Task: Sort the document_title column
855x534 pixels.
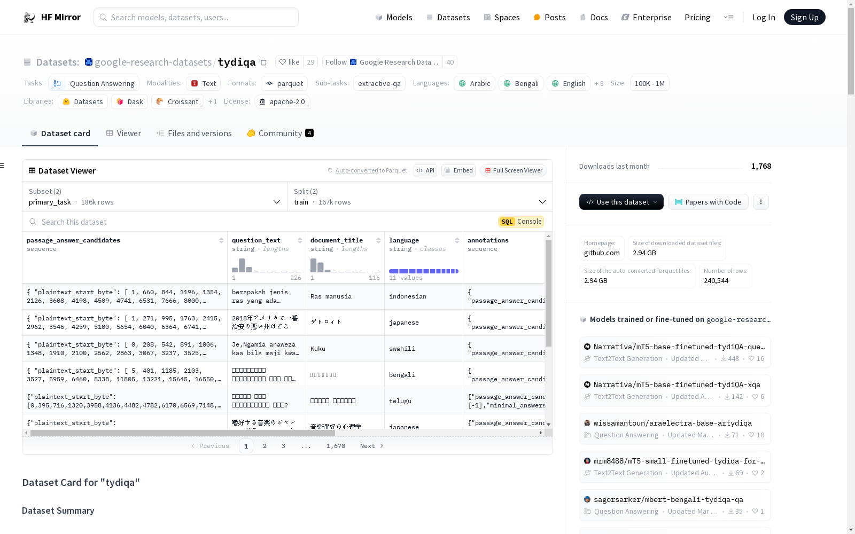Action: click(x=378, y=240)
